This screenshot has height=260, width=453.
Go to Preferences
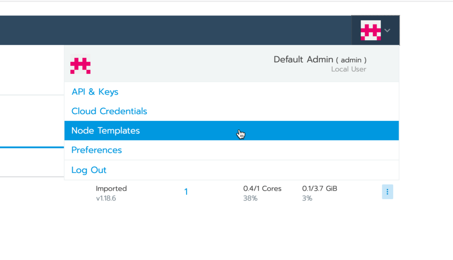tap(96, 150)
